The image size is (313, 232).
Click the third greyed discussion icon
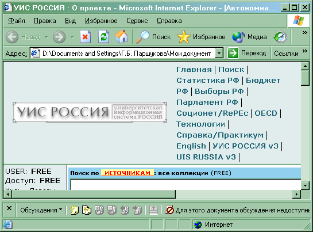99,210
